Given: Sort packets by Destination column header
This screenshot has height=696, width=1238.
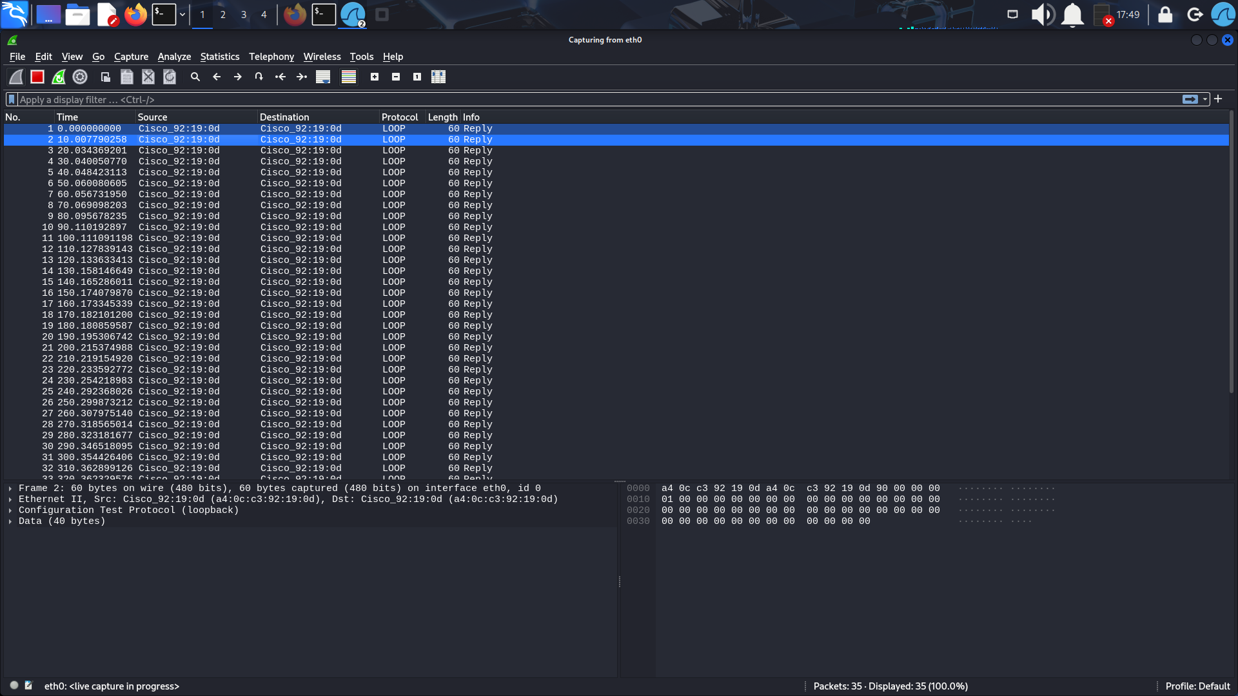Looking at the screenshot, I should pyautogui.click(x=318, y=117).
